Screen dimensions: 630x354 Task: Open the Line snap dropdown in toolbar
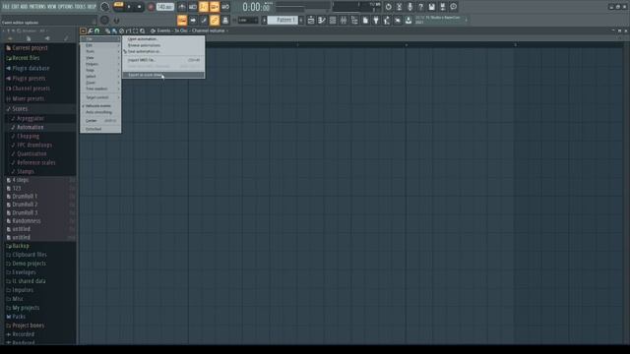(248, 20)
